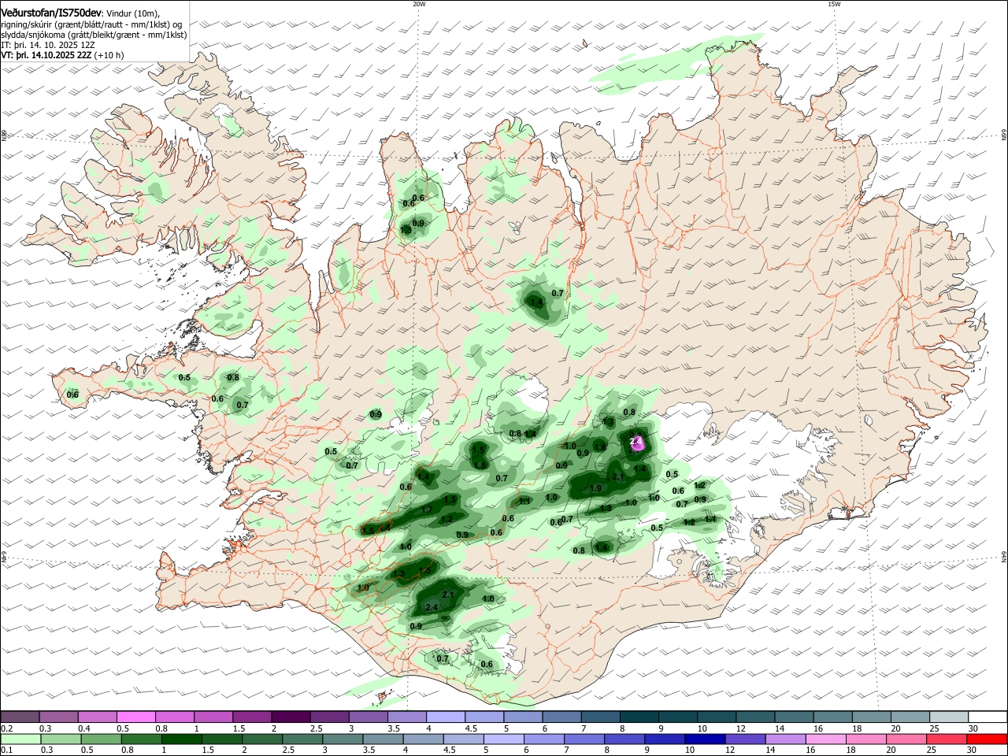Click the 'slydda/snjókoma' legend description line
This screenshot has width=1008, height=756.
tap(94, 35)
